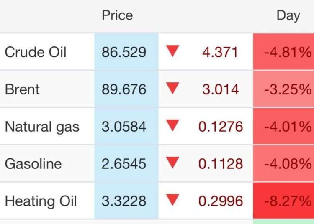Click the Brent price 89.676
314x224 pixels.
[x=124, y=89]
